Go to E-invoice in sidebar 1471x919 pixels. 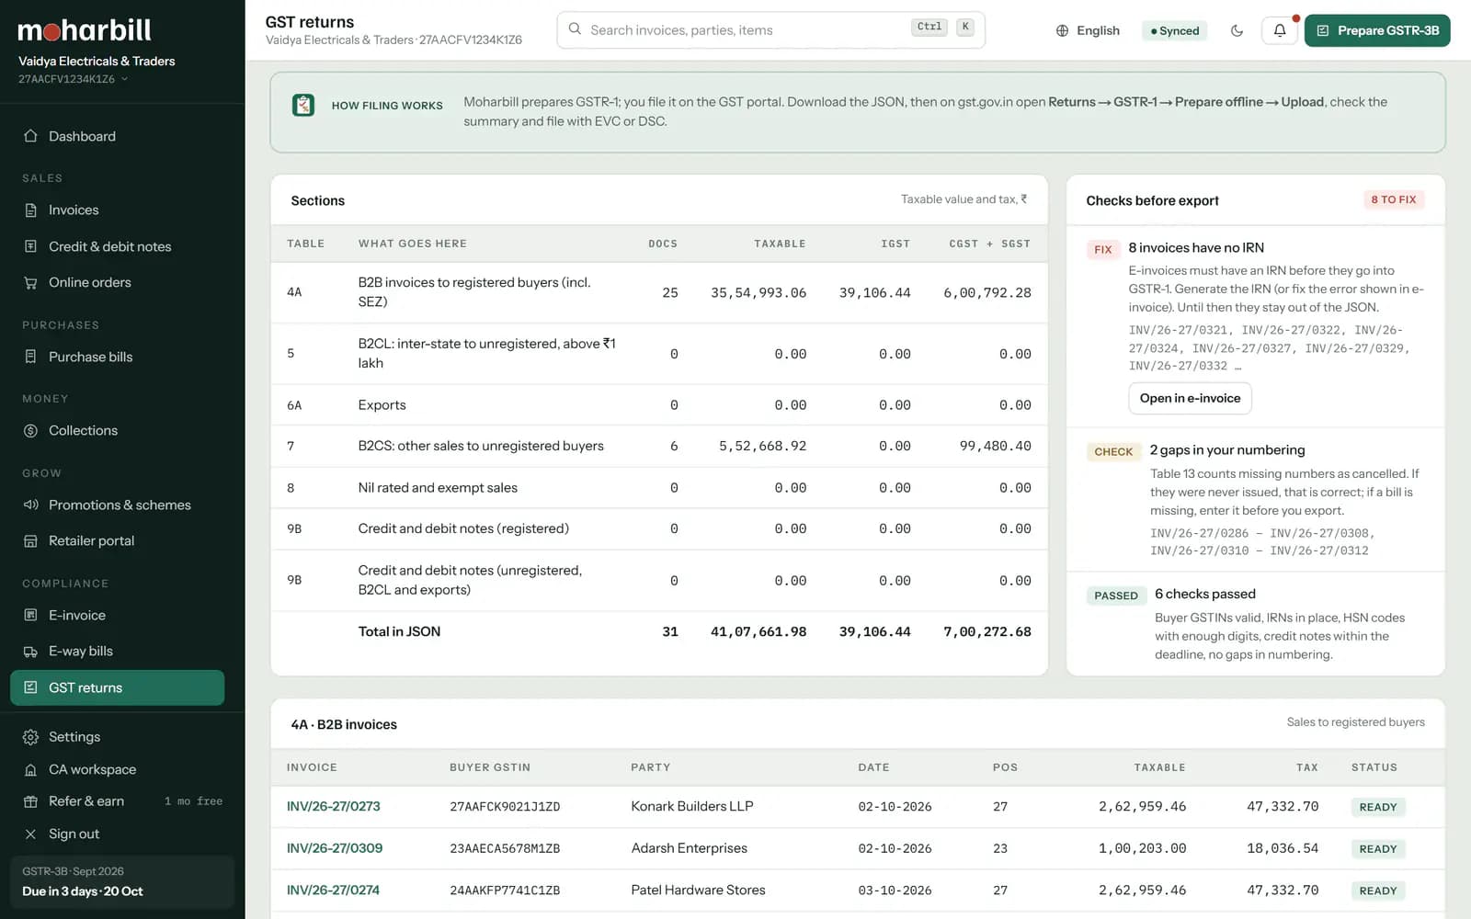point(117,615)
